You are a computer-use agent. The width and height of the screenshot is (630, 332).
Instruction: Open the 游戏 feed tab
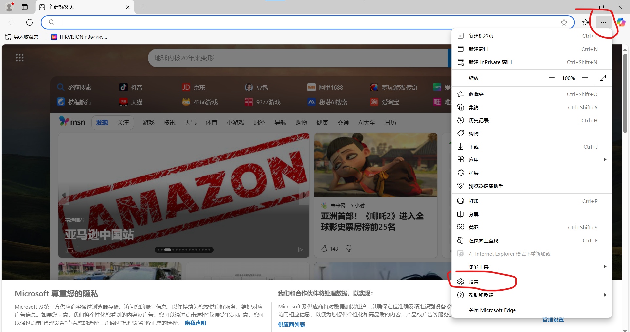[x=148, y=123]
